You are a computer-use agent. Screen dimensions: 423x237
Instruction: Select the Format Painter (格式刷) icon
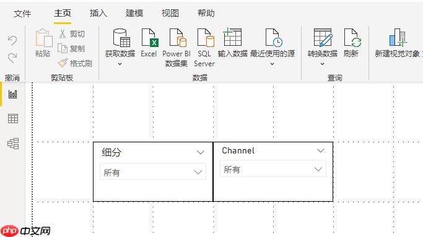pos(63,63)
